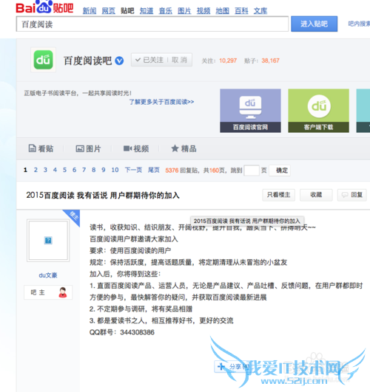The image size is (370, 392).
Task: Click the 确定 button for page jump
Action: (280, 171)
